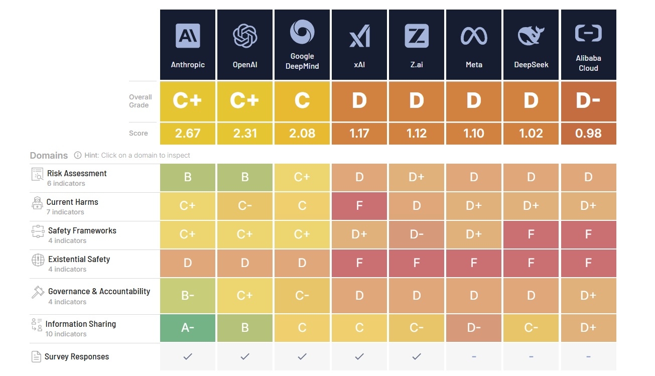Viewport: 655px width, 376px height.
Task: Click the red F cell under xAI Current Harms
Action: (x=359, y=206)
